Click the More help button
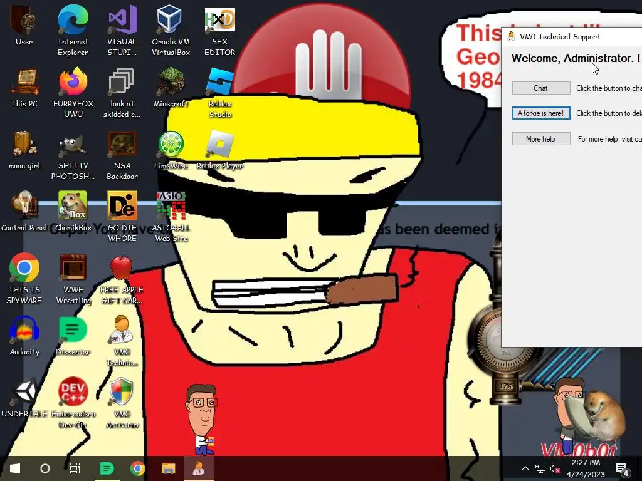 pyautogui.click(x=541, y=138)
